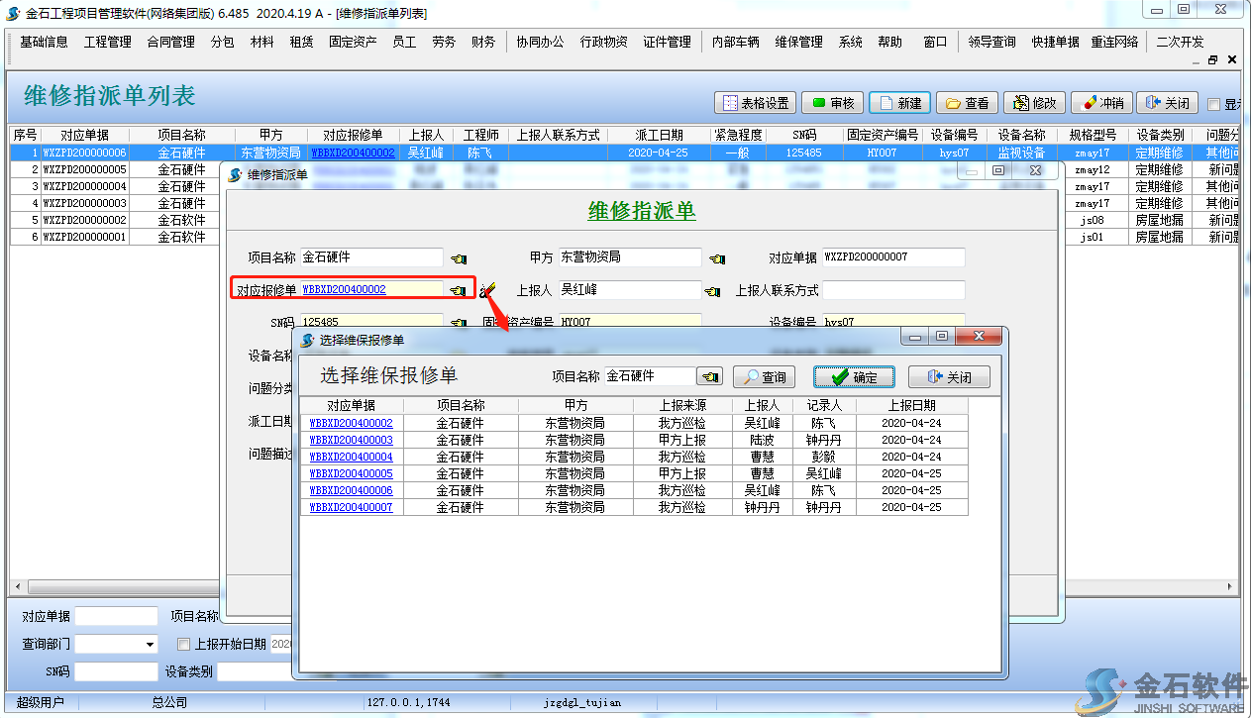Open the 项目名称 picker icon in 选择维保报修单 dialog

[709, 376]
